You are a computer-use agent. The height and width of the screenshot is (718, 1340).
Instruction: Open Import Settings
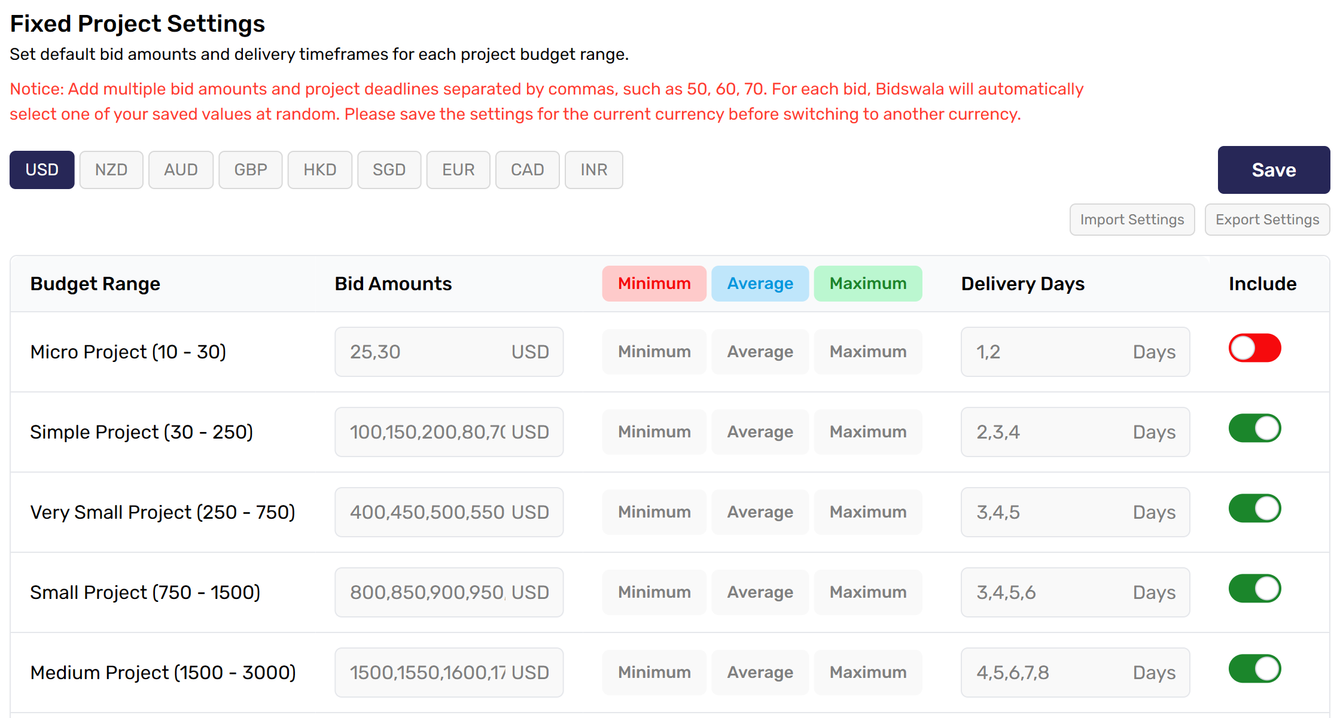[x=1132, y=220]
